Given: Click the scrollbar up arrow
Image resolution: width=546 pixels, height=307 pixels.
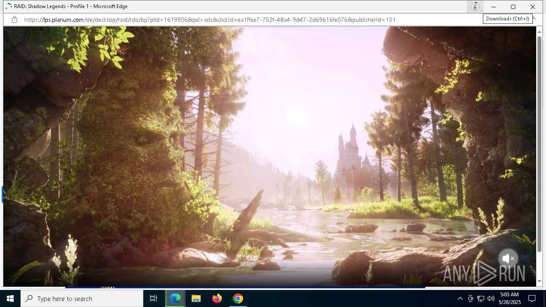Looking at the screenshot, I should click(539, 32).
